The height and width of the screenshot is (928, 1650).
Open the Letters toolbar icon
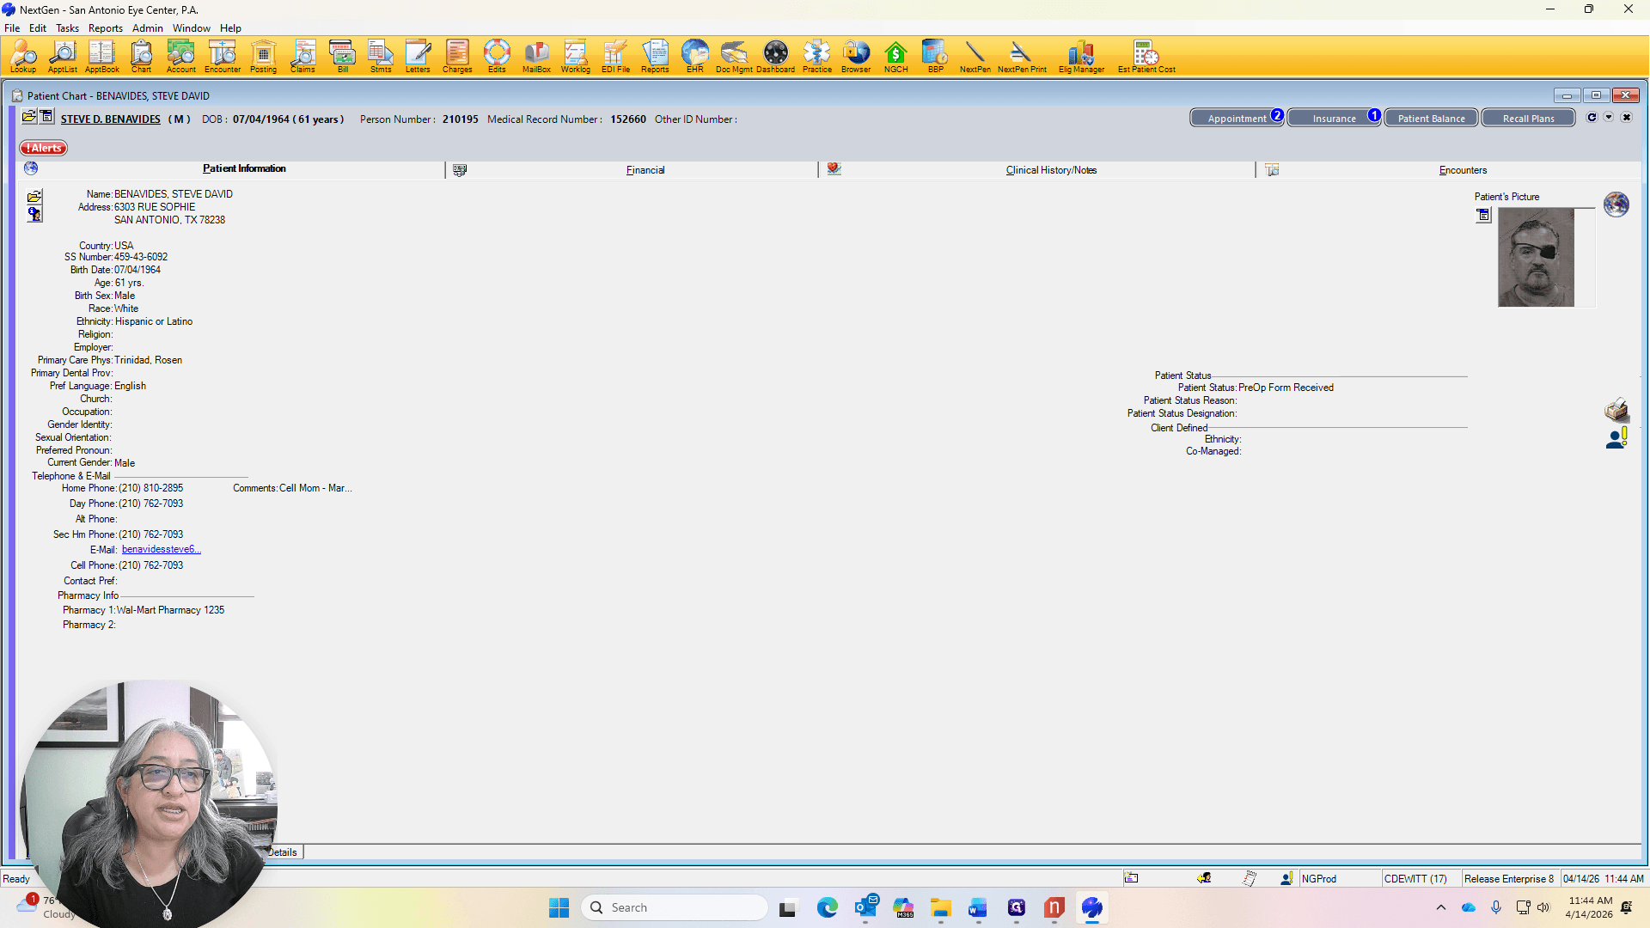click(x=418, y=56)
